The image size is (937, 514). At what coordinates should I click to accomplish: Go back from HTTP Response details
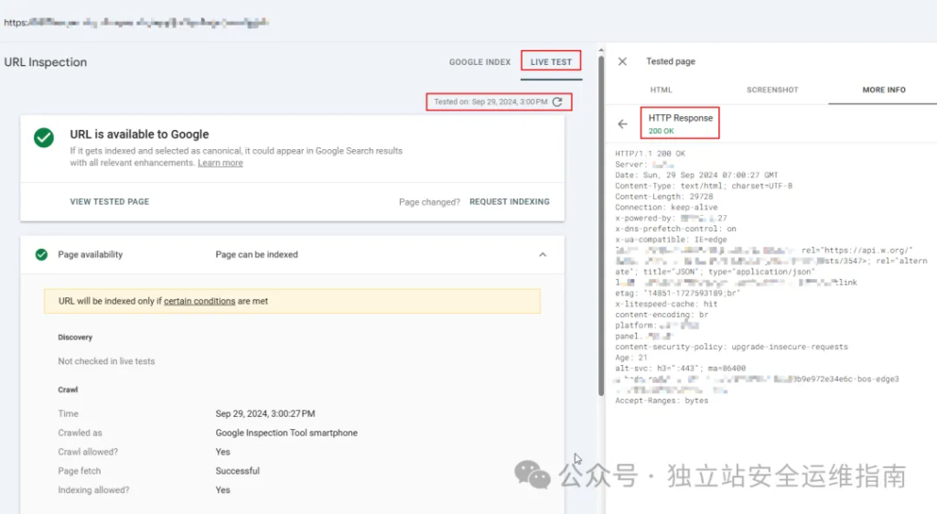622,123
